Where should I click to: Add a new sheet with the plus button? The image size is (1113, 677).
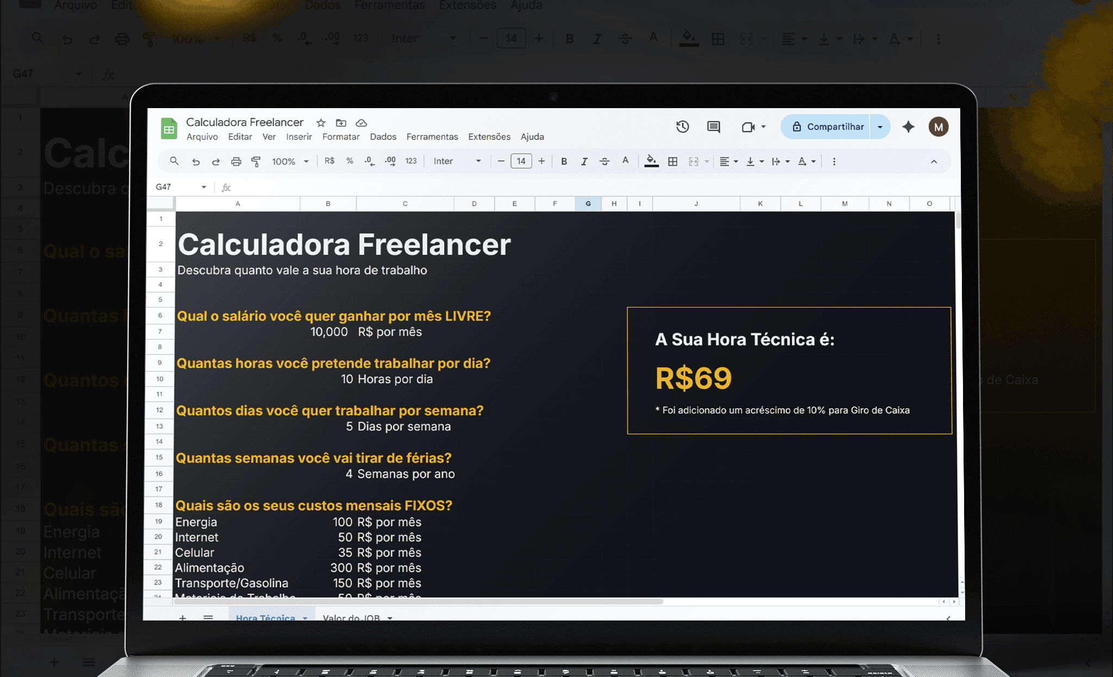(183, 618)
